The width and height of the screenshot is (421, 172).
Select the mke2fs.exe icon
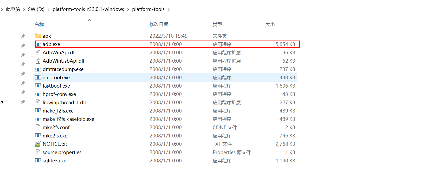coord(38,136)
